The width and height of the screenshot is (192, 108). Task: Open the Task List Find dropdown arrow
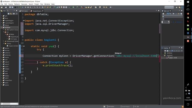[169, 22]
